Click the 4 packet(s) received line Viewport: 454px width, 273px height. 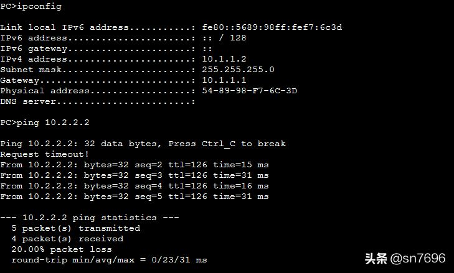pyautogui.click(x=67, y=239)
